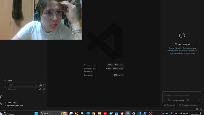Screen dimensions: 204x115
Task: Open the red W app in taskbar
Action: [105, 113]
